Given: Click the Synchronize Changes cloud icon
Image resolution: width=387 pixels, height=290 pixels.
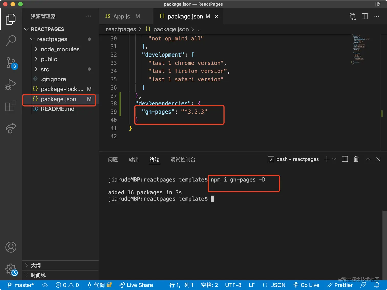Looking at the screenshot, I should click(45, 285).
